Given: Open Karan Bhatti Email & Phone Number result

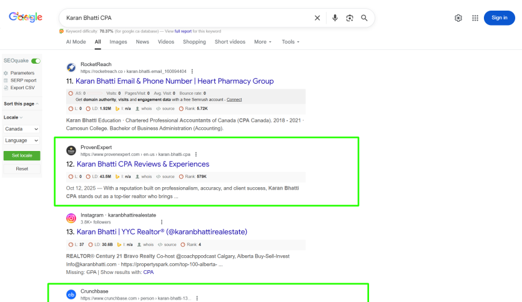Looking at the screenshot, I should (x=174, y=81).
